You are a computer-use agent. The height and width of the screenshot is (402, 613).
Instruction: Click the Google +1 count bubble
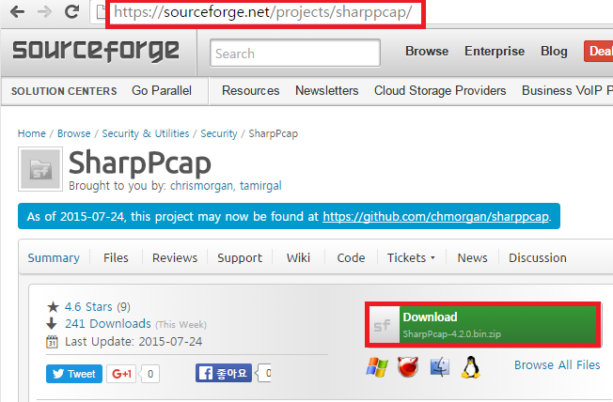click(x=150, y=374)
